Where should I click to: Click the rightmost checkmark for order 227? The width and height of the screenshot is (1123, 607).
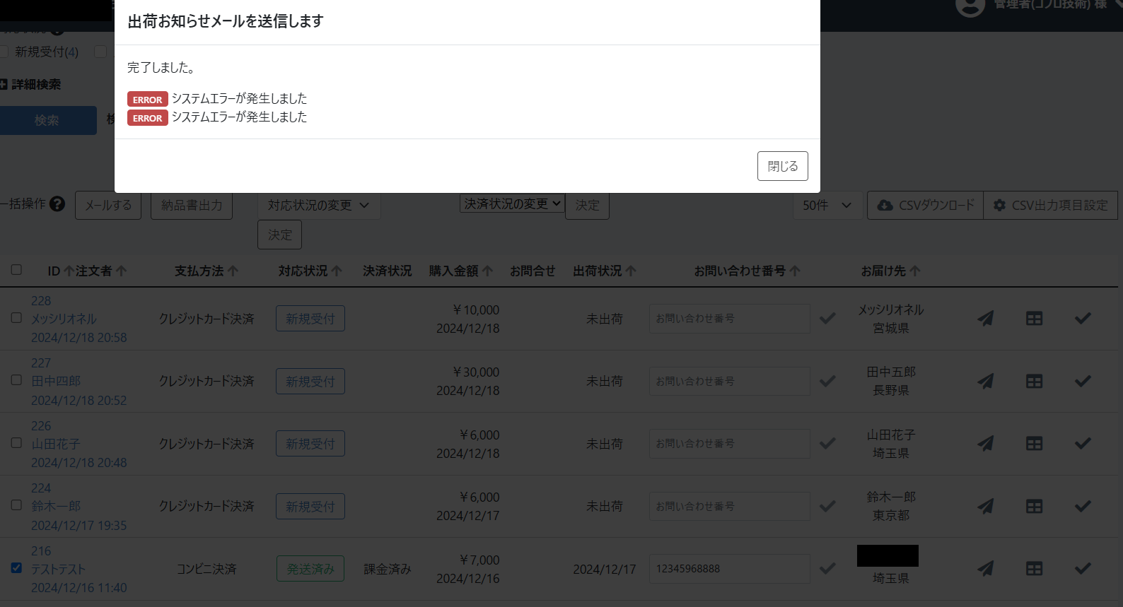[1083, 382]
